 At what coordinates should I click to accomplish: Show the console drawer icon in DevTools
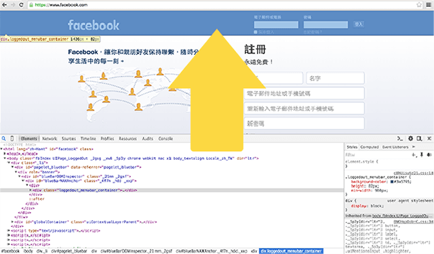pyautogui.click(x=400, y=138)
